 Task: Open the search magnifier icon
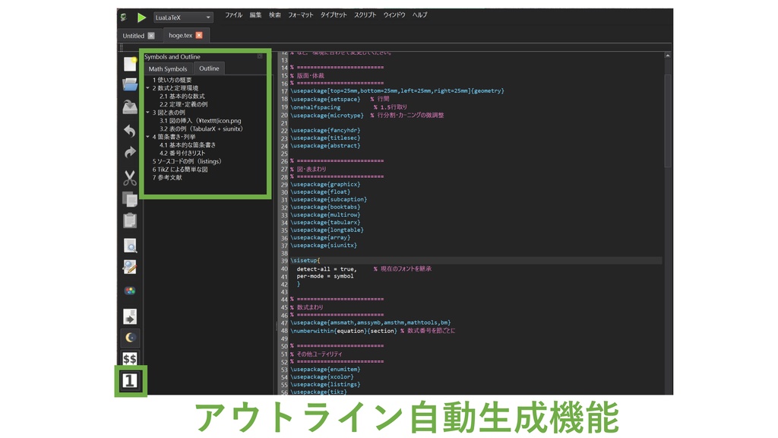point(129,246)
